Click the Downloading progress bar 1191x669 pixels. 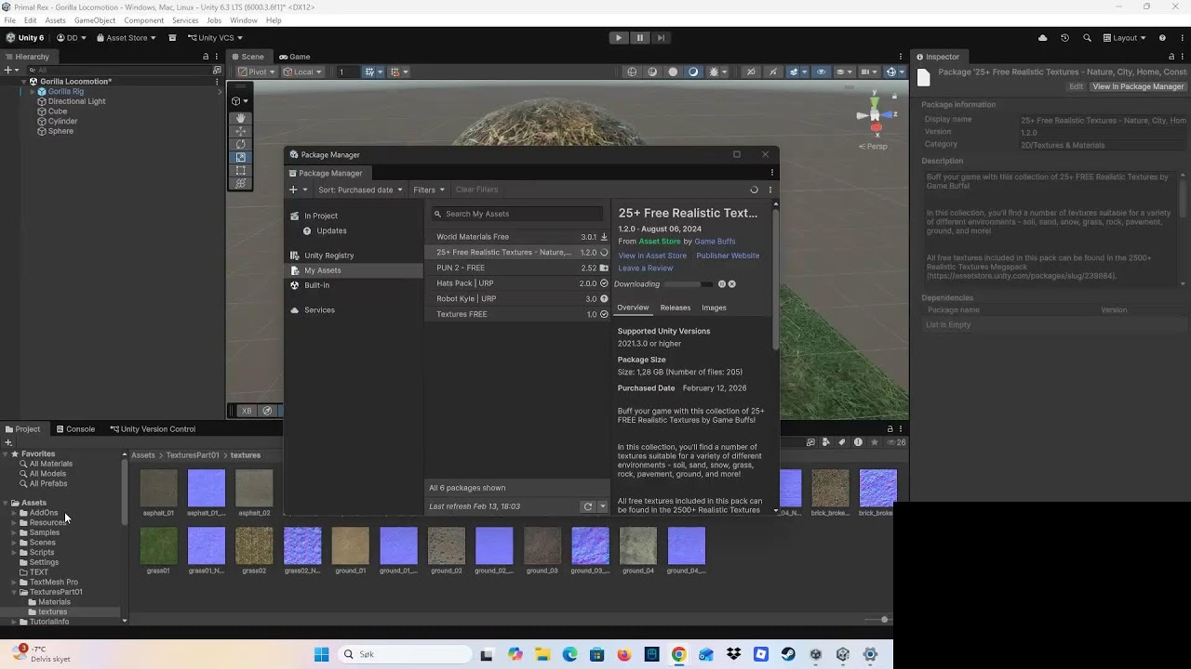click(x=689, y=284)
